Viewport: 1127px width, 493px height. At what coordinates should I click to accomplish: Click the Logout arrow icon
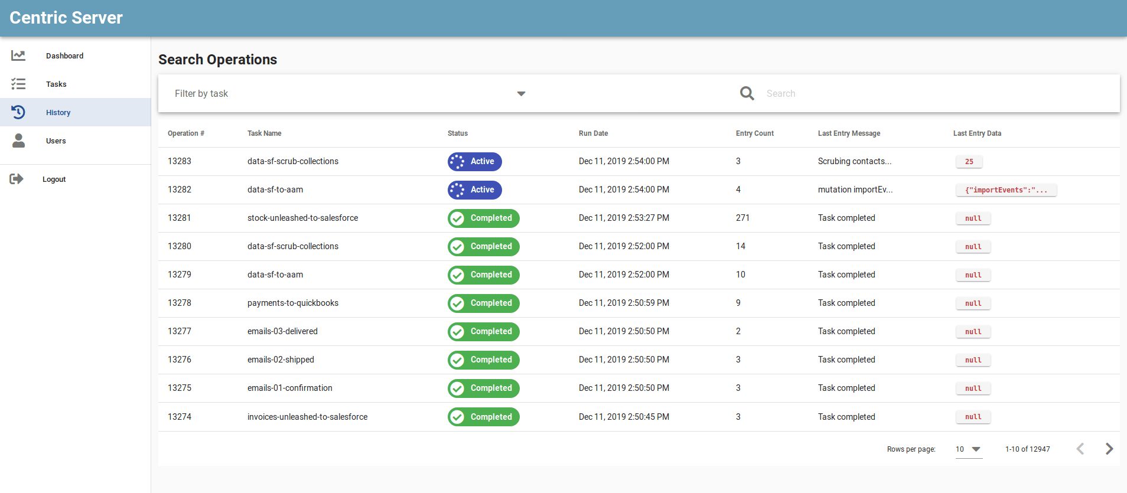coord(17,179)
